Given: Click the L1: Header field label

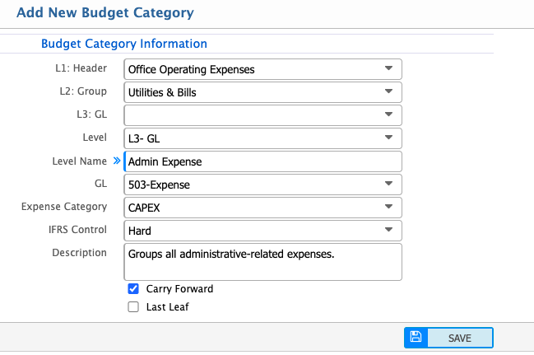Looking at the screenshot, I should [x=81, y=68].
